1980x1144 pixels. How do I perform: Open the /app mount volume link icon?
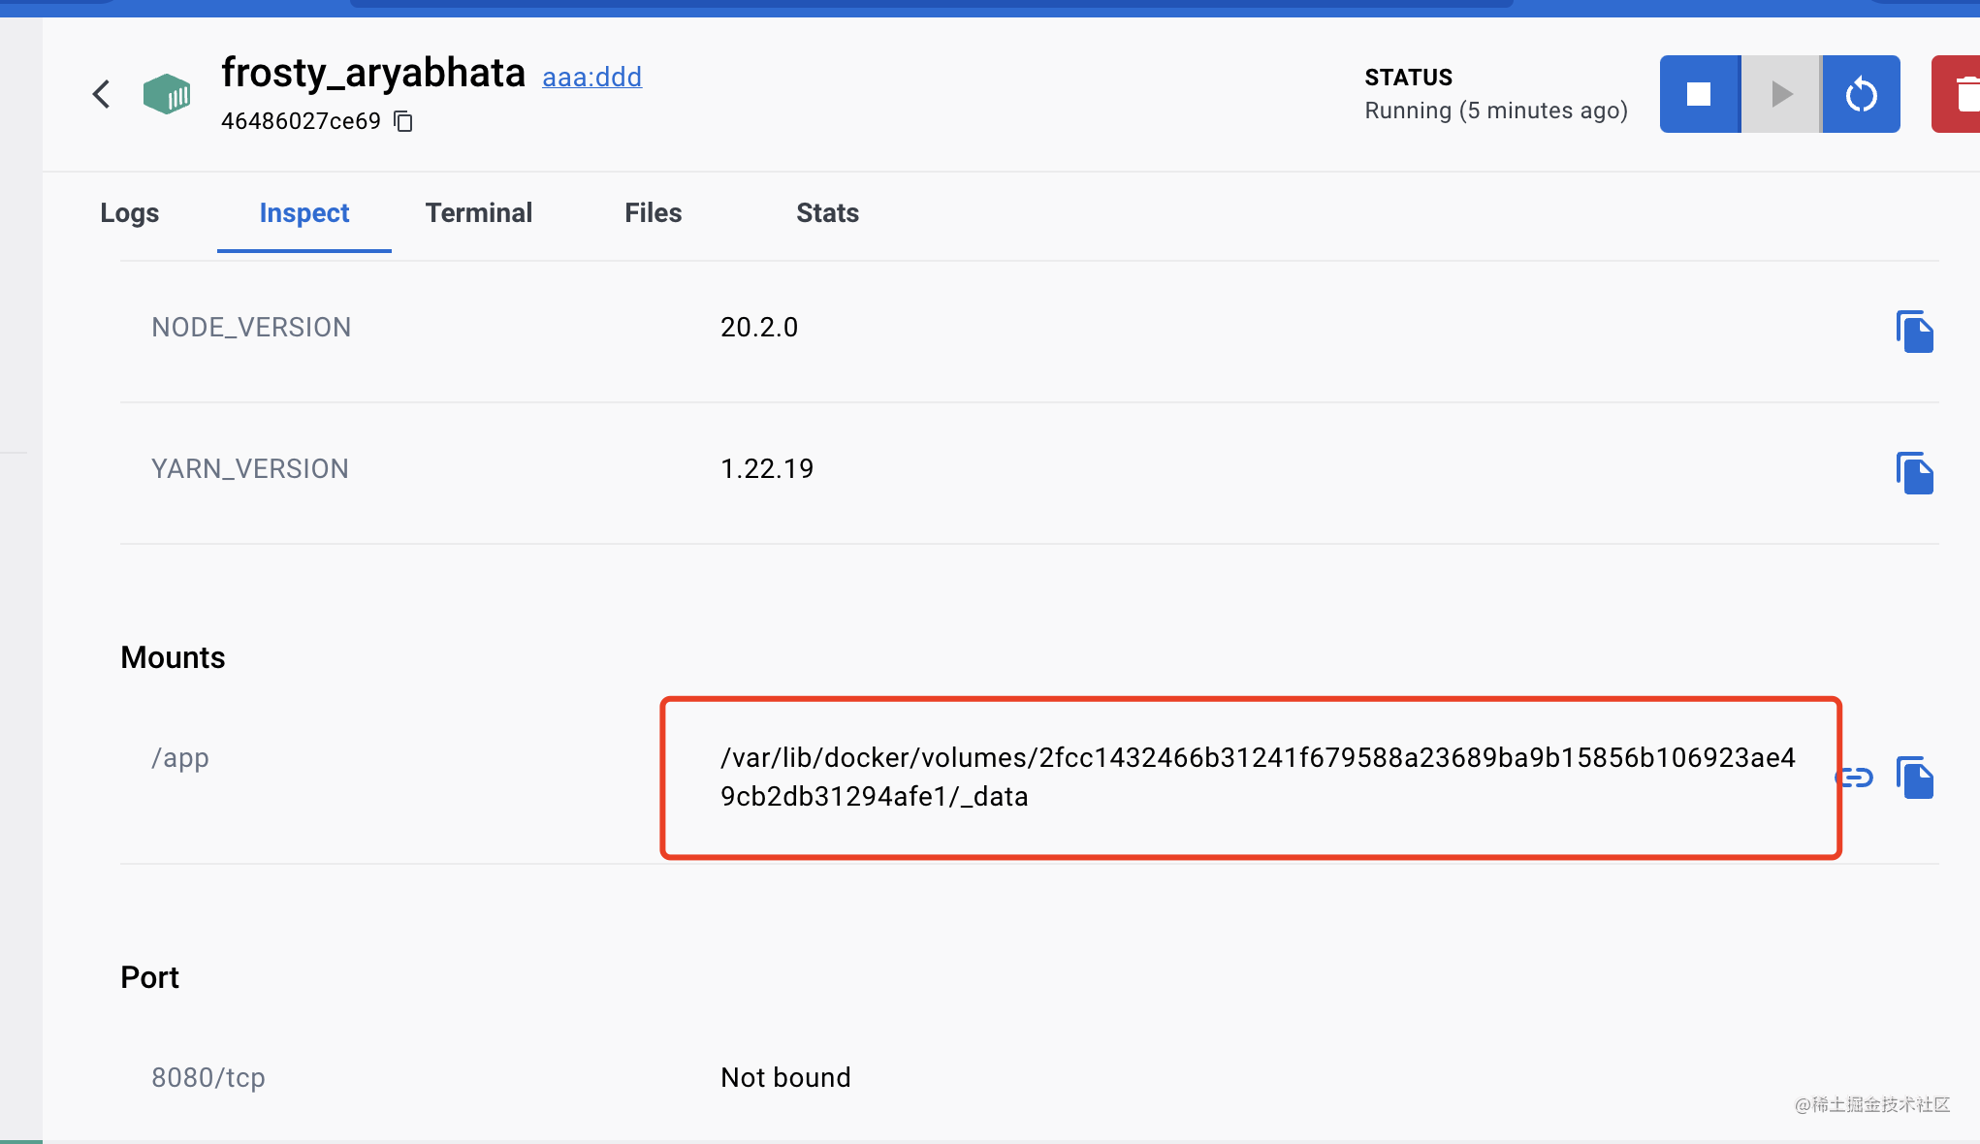[x=1856, y=777]
